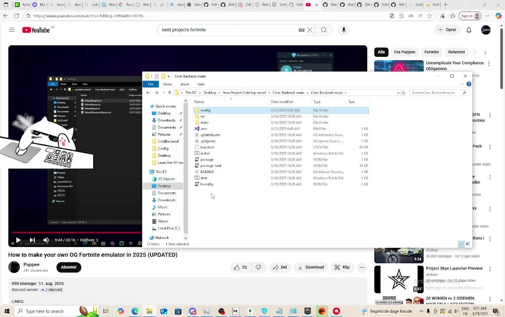
Task: Skip to the next video
Action: 32,240
